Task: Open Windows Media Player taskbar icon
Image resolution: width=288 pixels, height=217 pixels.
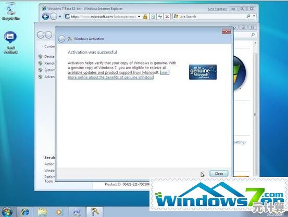Action: point(59,212)
